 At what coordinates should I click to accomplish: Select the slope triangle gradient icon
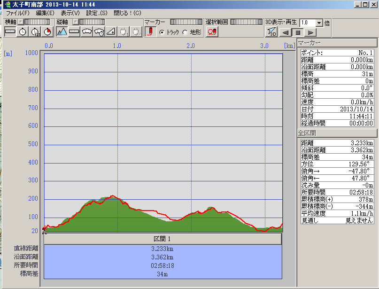coord(111,32)
